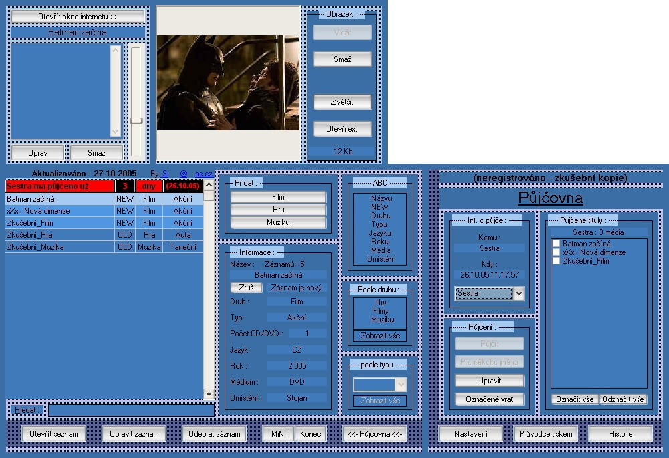Click Muziku in the Přidat group

(278, 222)
